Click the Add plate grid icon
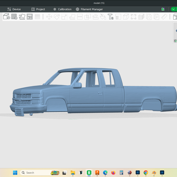Image resolution: width=177 pixels, height=177 pixels. click(14, 16)
